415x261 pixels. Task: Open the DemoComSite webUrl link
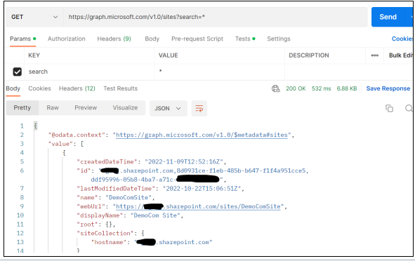(198, 206)
